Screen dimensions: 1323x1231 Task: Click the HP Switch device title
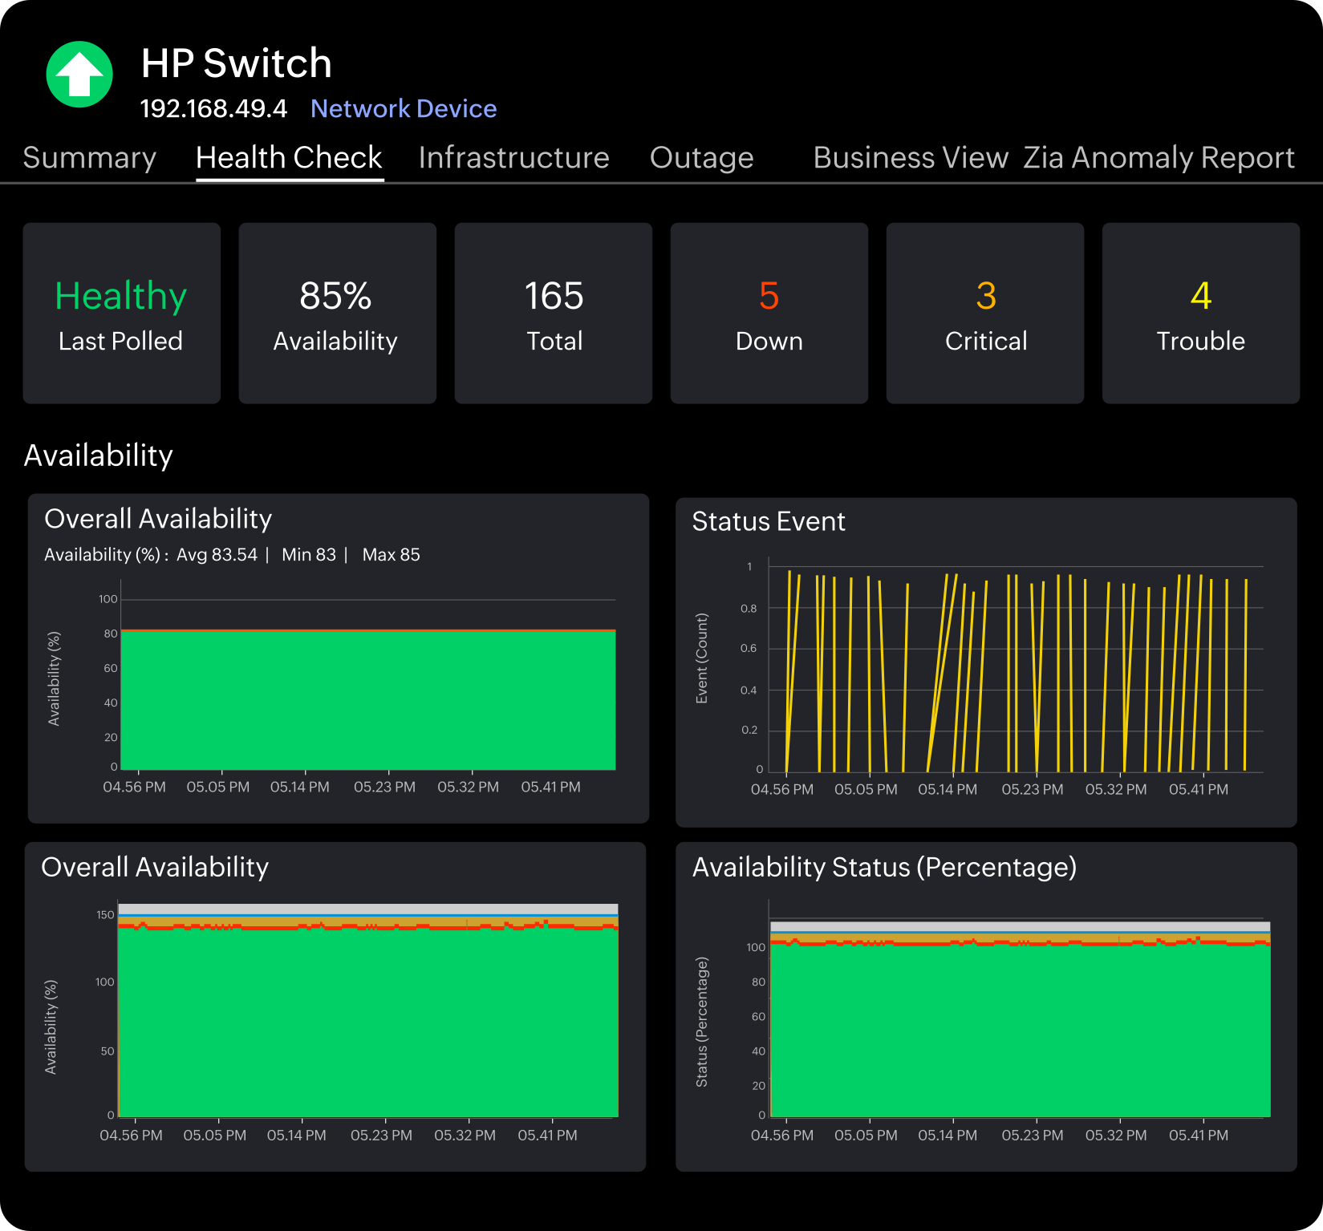tap(236, 63)
